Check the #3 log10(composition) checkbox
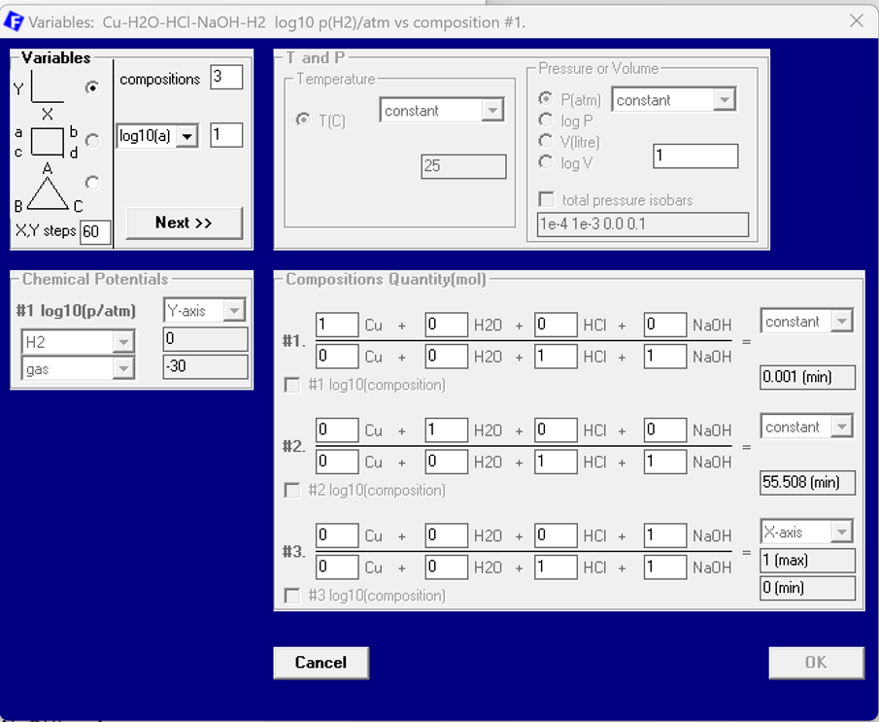The image size is (879, 722). (x=292, y=596)
